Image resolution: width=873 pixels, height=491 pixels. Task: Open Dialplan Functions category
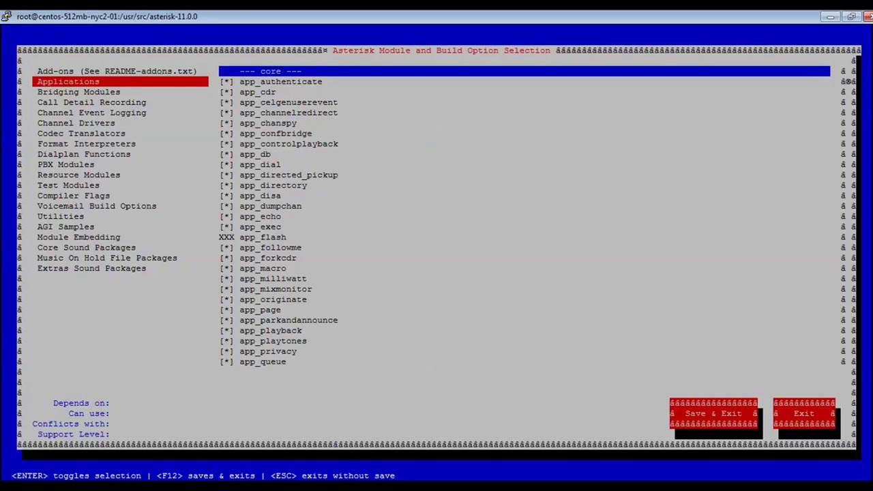84,154
